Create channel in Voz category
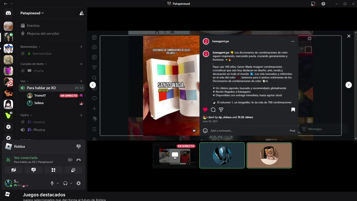 [x=81, y=81]
